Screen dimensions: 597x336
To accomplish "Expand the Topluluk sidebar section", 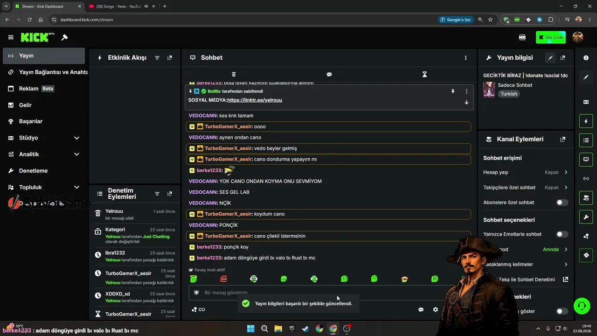I will coord(76,188).
